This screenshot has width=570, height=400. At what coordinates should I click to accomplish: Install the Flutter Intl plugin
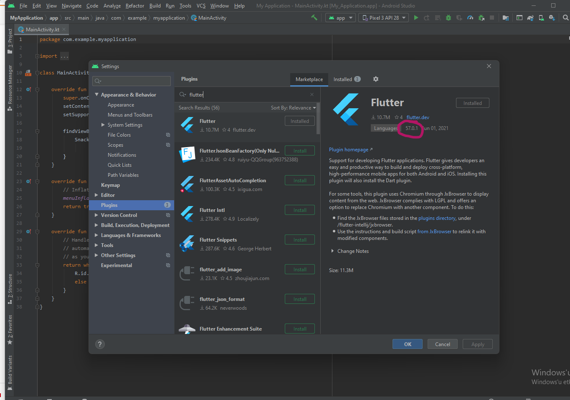tap(300, 210)
